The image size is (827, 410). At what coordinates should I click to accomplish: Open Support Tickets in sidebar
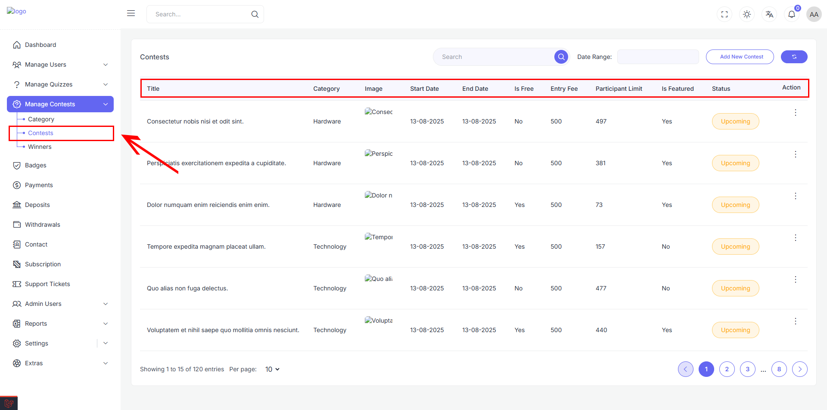(x=60, y=284)
